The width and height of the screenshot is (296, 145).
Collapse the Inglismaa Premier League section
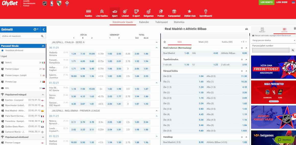point(156,111)
